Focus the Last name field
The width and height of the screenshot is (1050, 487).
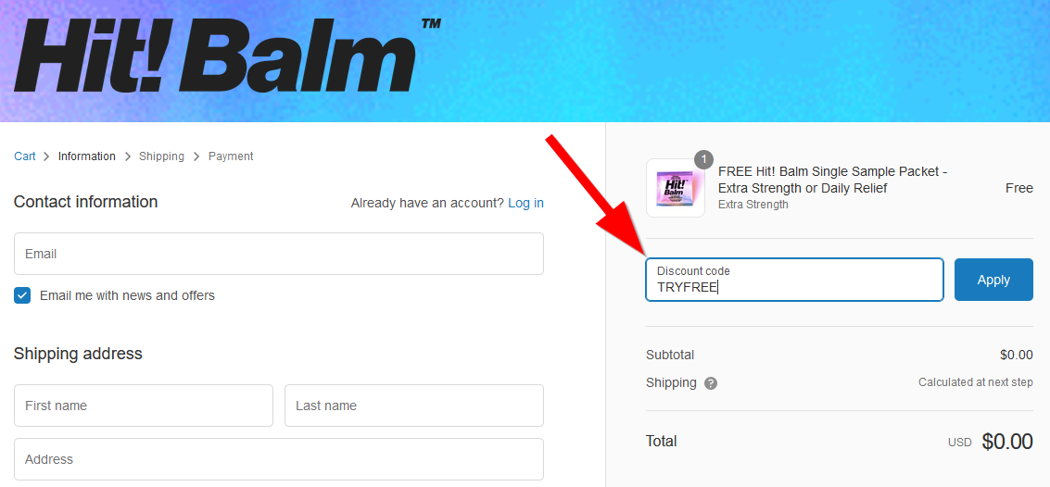414,406
